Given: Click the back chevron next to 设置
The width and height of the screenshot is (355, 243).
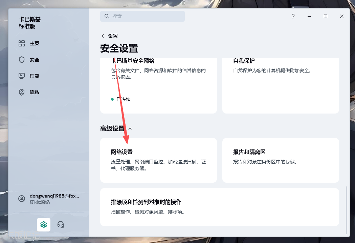Looking at the screenshot, I should pyautogui.click(x=103, y=36).
